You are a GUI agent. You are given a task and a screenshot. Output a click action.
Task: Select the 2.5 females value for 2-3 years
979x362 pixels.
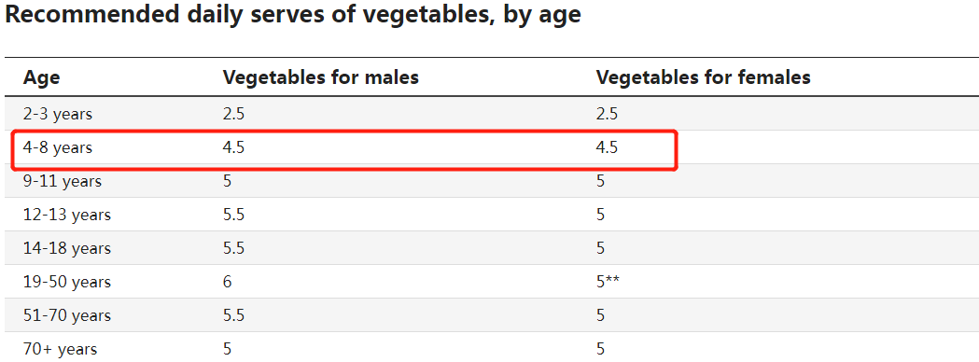(607, 114)
